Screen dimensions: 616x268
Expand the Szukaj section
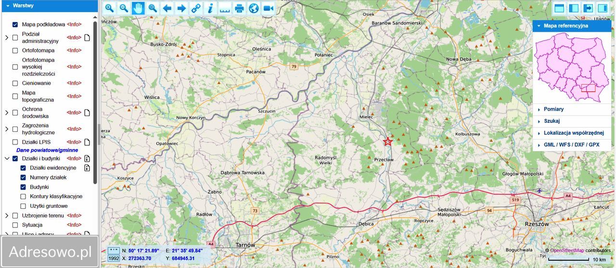point(572,121)
